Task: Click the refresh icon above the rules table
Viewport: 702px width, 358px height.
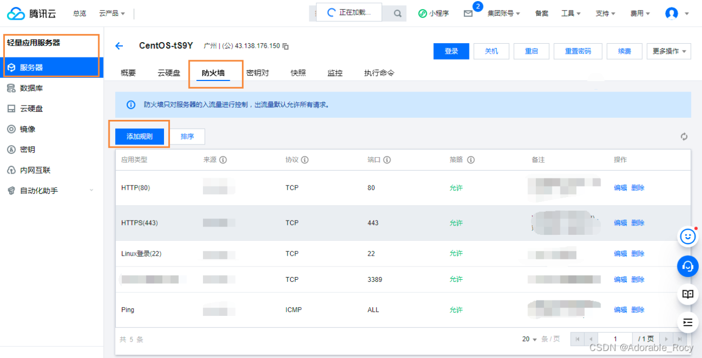Action: pos(684,137)
